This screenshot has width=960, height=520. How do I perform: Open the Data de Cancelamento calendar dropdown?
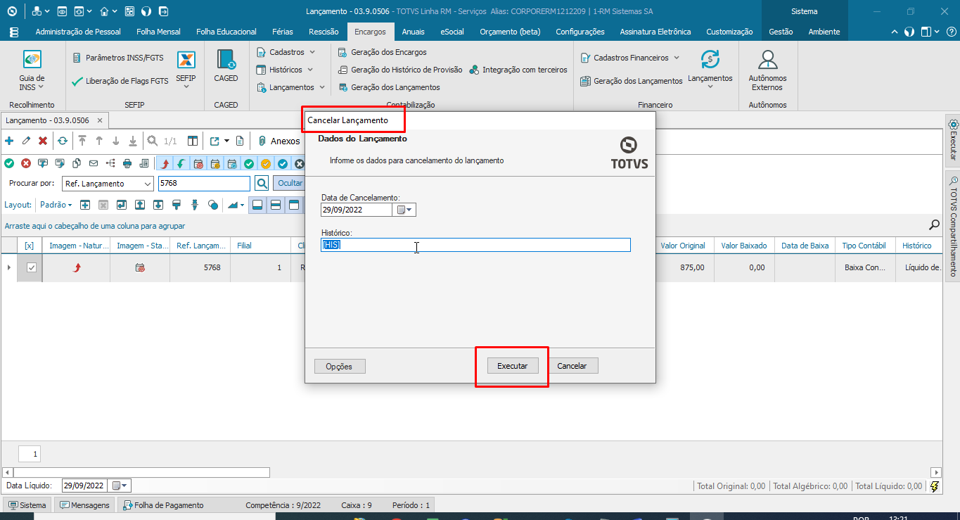tap(405, 210)
